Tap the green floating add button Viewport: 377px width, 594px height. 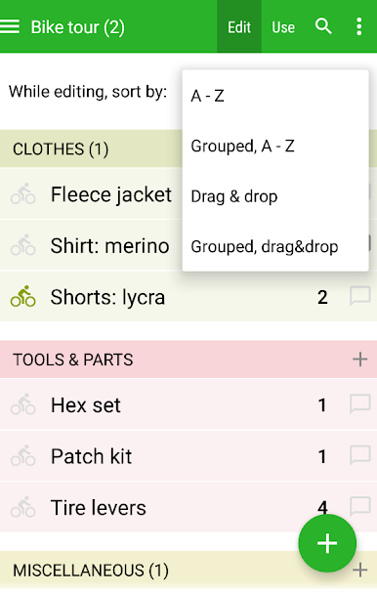[x=327, y=543]
